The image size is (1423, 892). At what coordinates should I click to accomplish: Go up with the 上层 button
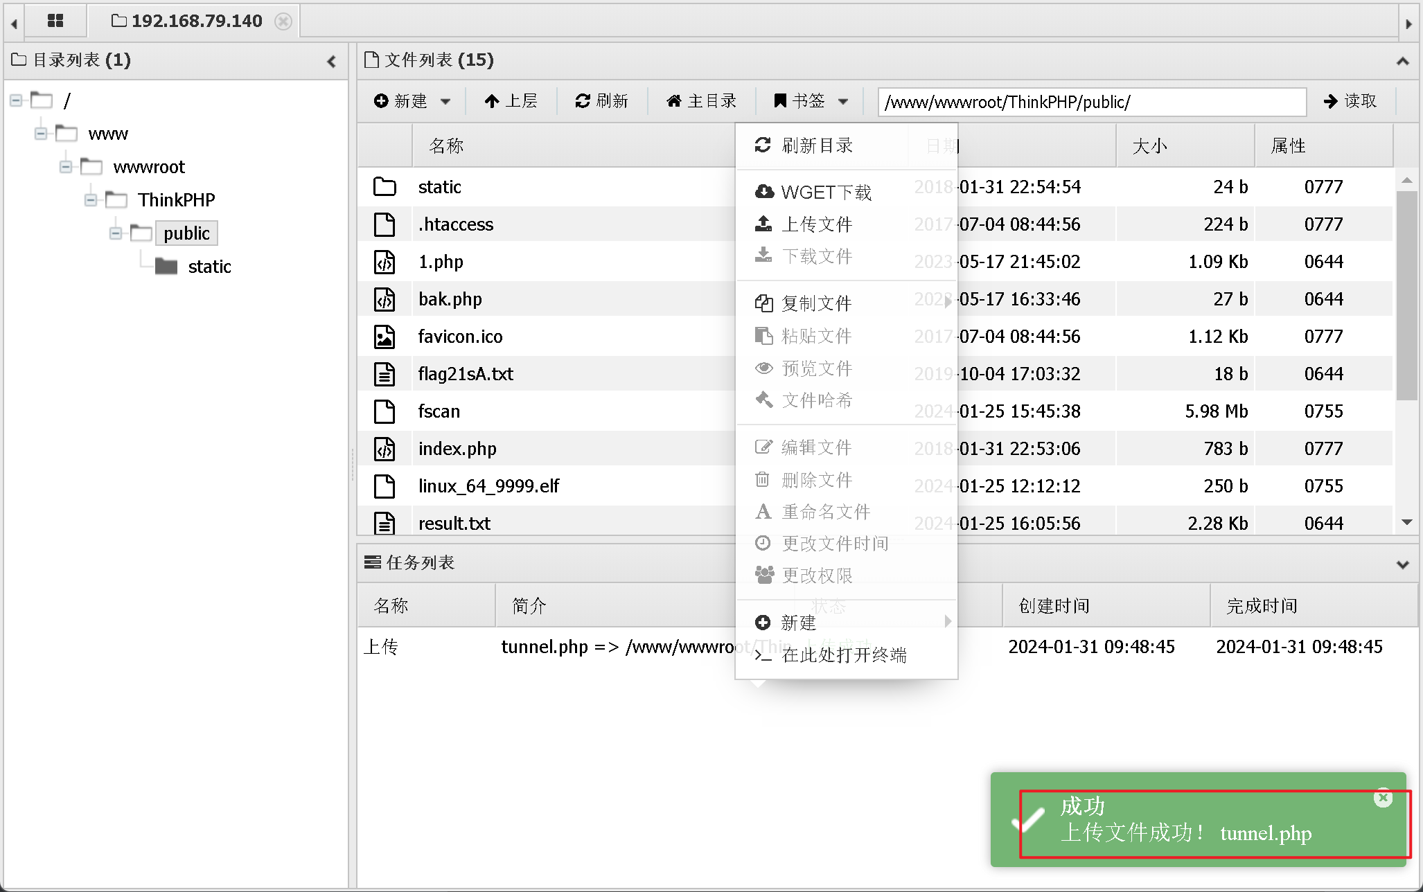pos(511,101)
